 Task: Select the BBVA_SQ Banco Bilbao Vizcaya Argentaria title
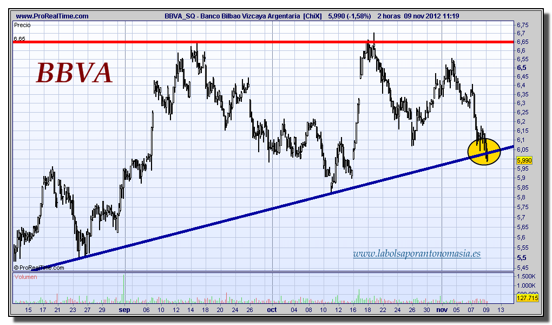243,16
